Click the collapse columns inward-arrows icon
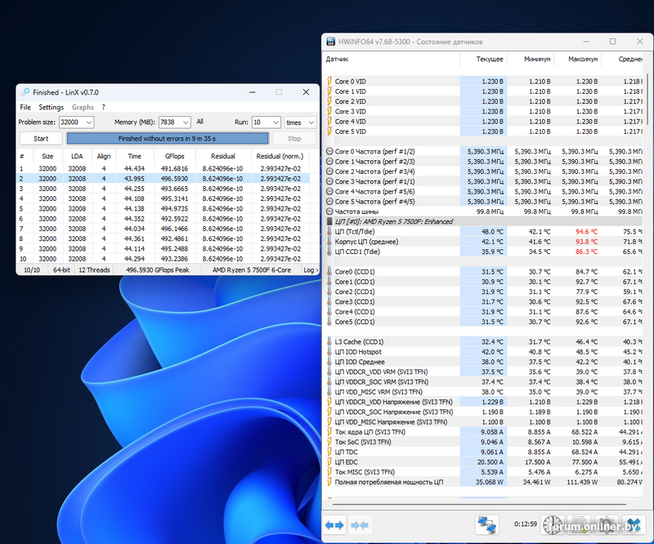Screen dimensions: 654x544 pos(359,524)
